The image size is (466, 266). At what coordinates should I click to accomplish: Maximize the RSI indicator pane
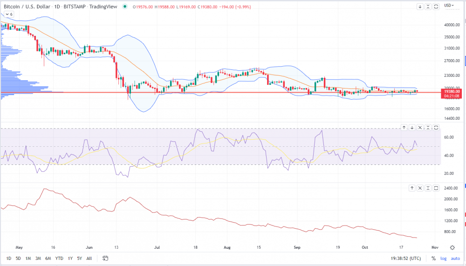click(x=436, y=127)
